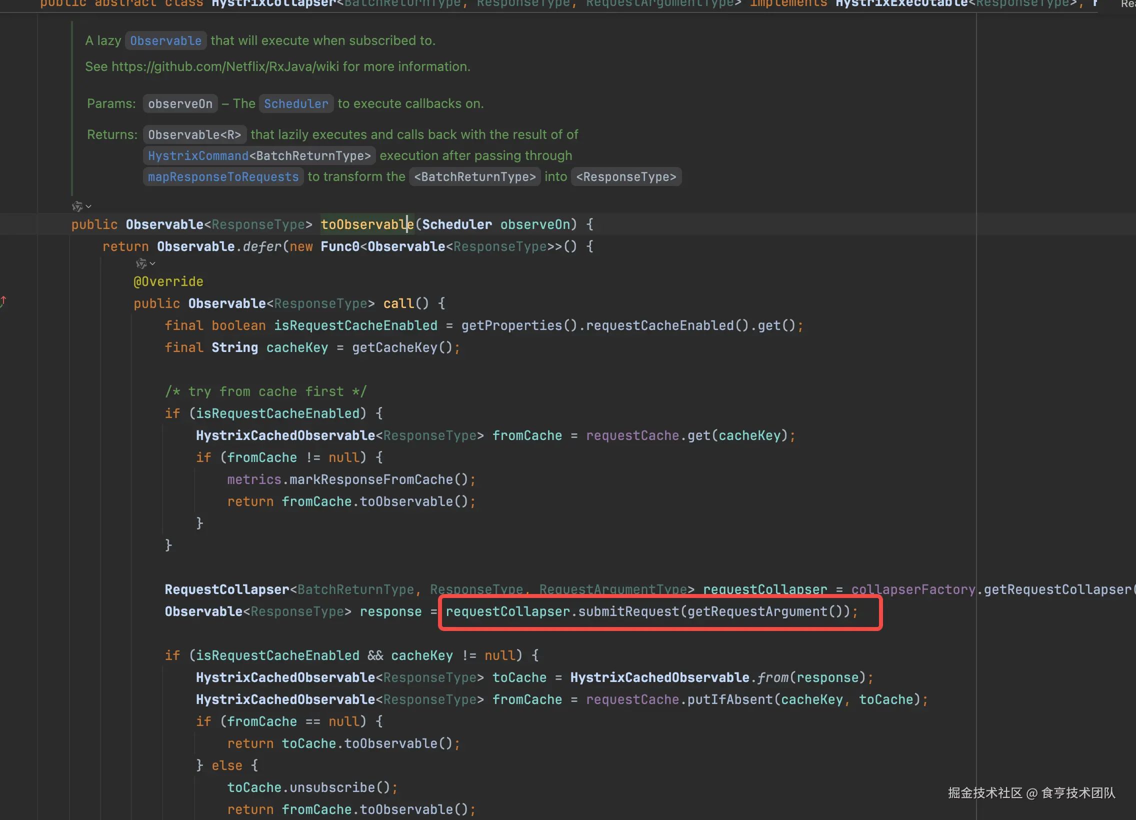The height and width of the screenshot is (820, 1136).
Task: Click the HystrixCollapser class name in sticky header
Action: pyautogui.click(x=273, y=4)
